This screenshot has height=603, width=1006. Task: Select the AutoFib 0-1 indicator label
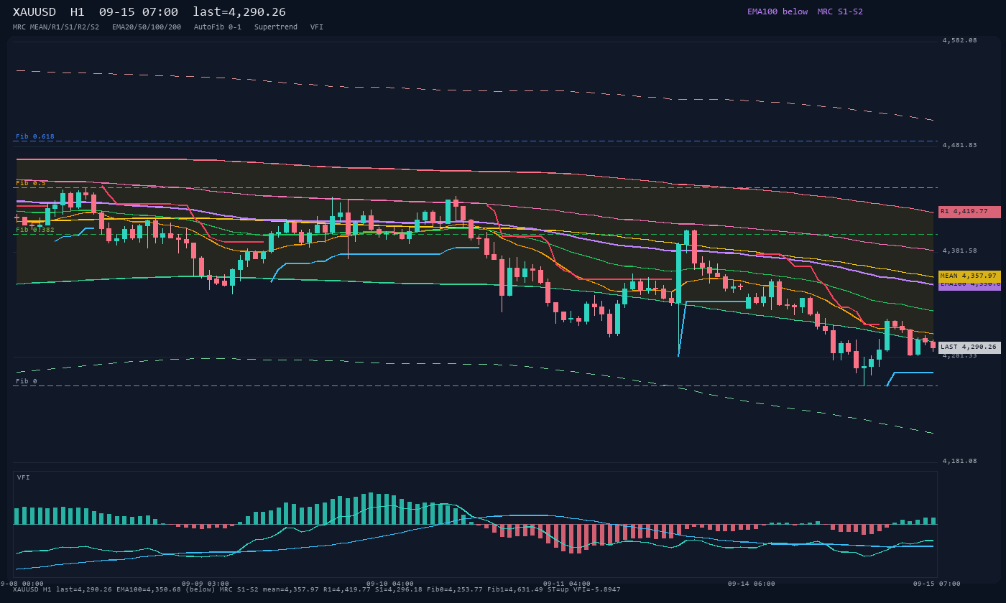click(218, 27)
